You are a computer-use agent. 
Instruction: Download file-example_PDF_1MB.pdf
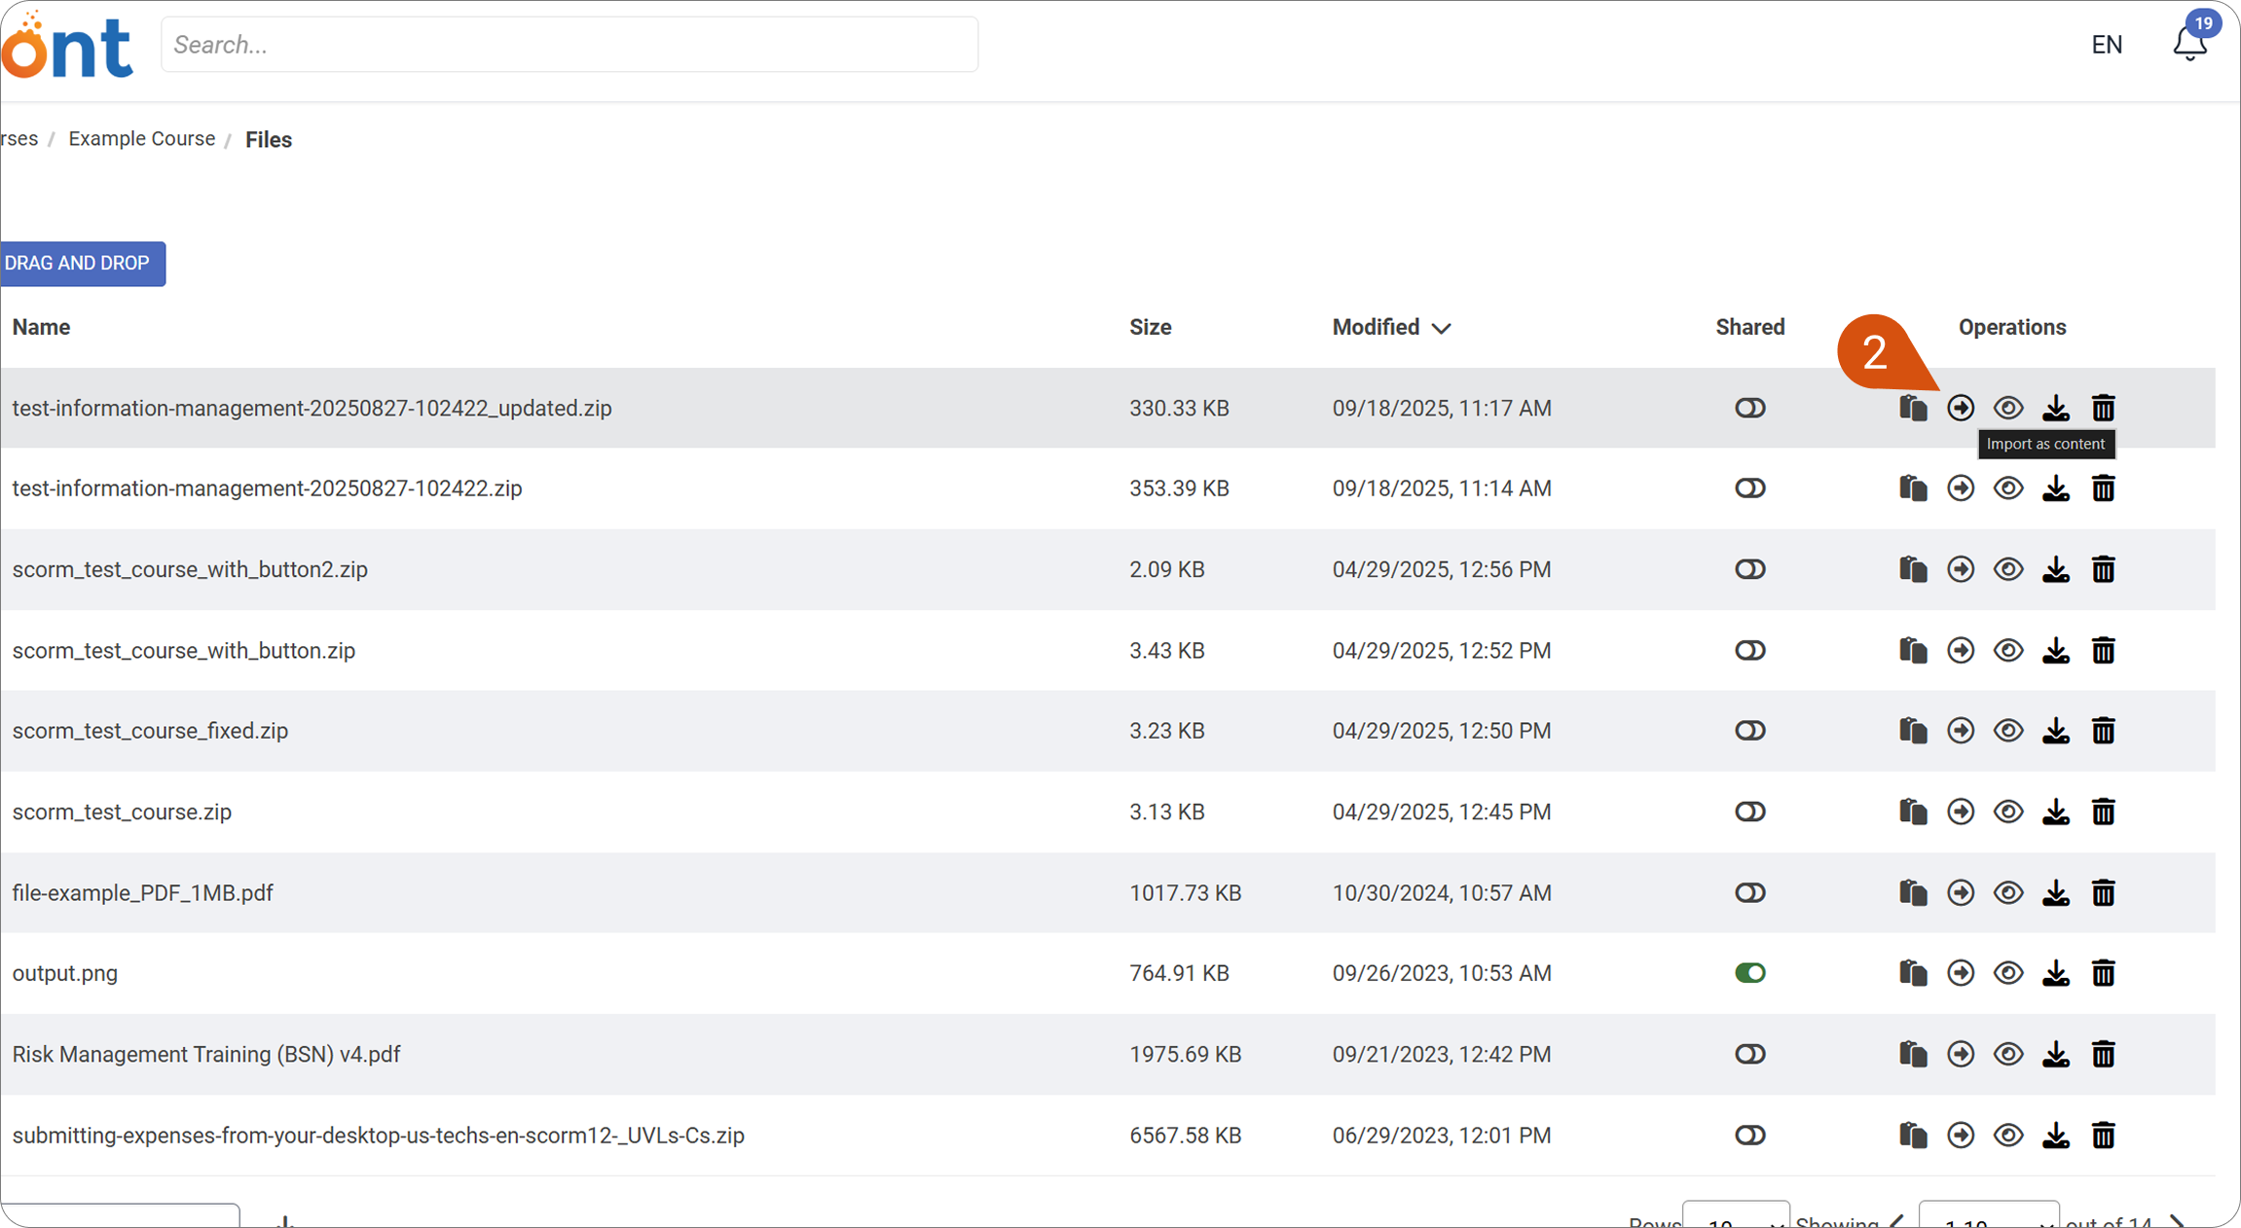coord(2056,892)
